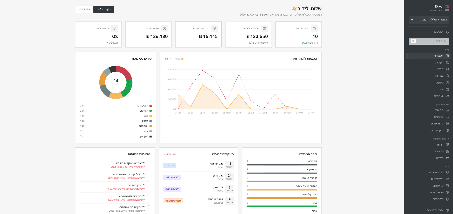This screenshot has height=214, width=453.
Task: Select מנוי וחיוב billing menu item
Action: [429, 186]
